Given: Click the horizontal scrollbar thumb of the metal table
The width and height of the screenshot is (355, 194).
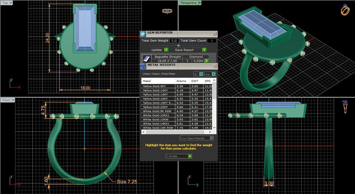Looking at the screenshot, I should pyautogui.click(x=175, y=132).
